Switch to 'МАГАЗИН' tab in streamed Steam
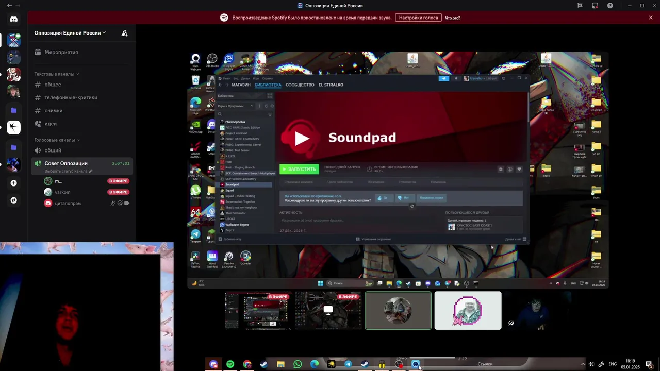This screenshot has width=660, height=371. pyautogui.click(x=241, y=85)
